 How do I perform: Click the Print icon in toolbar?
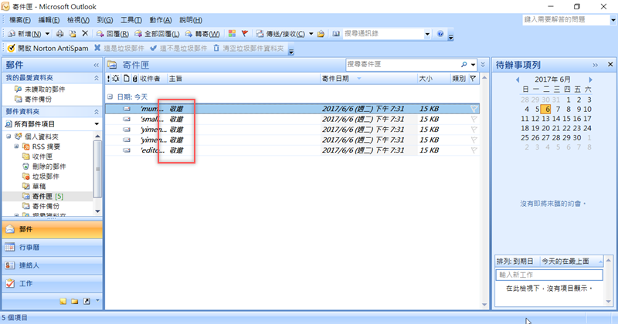pos(59,34)
